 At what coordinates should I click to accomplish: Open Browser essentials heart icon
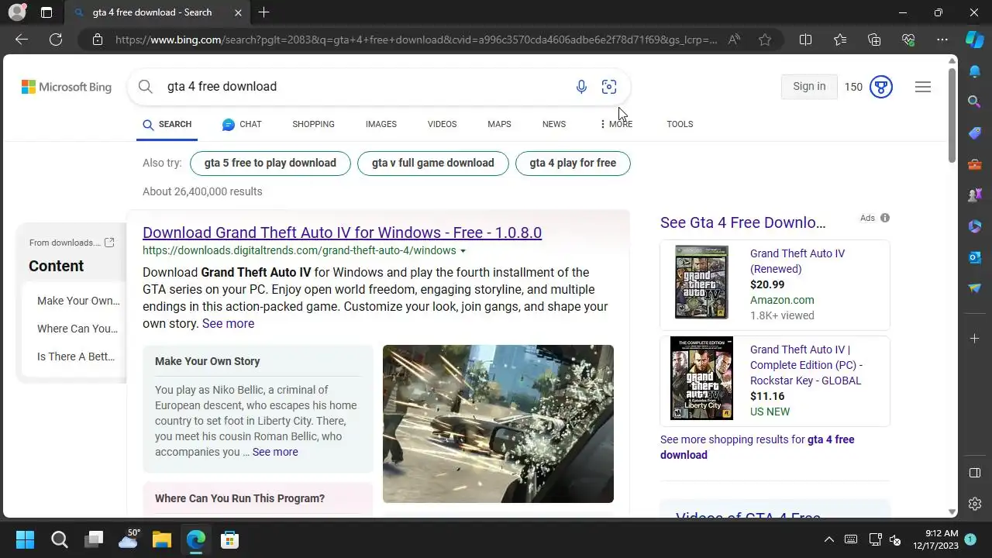point(908,40)
